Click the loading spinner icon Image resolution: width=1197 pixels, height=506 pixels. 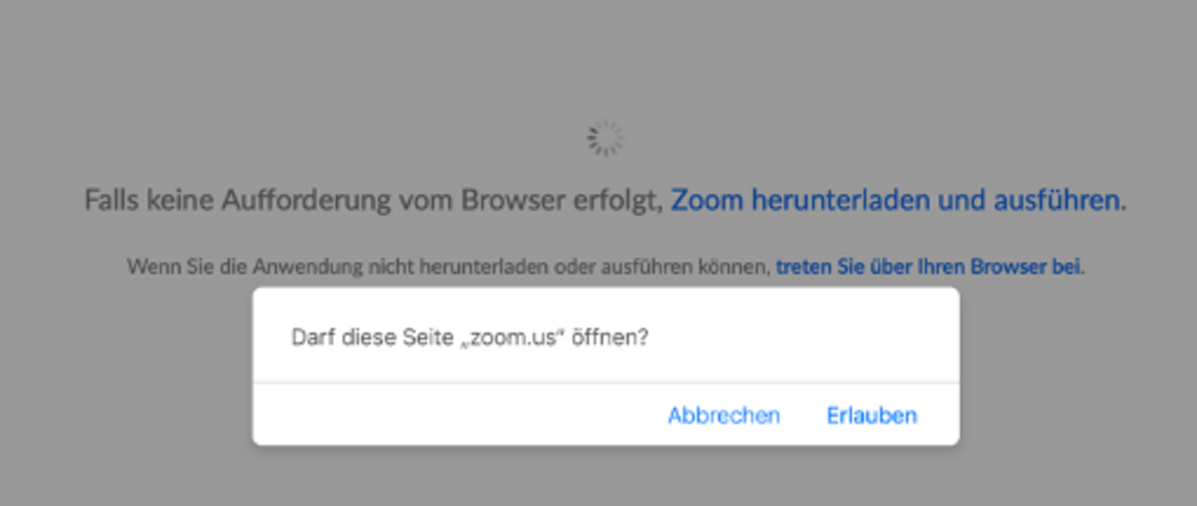[x=604, y=138]
